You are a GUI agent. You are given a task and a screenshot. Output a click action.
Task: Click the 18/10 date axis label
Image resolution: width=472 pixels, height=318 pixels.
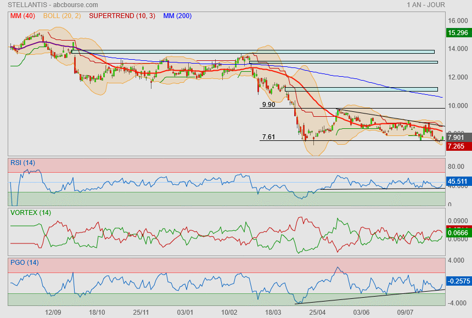tap(97, 313)
